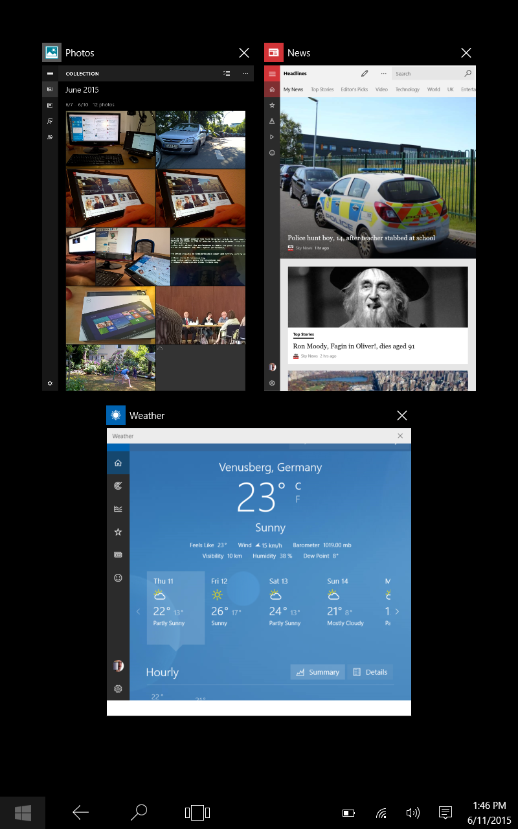Open the Albums icon in Photos sidebar
This screenshot has width=518, height=829.
click(x=50, y=105)
